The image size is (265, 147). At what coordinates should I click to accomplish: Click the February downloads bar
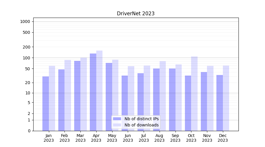tap(68, 95)
